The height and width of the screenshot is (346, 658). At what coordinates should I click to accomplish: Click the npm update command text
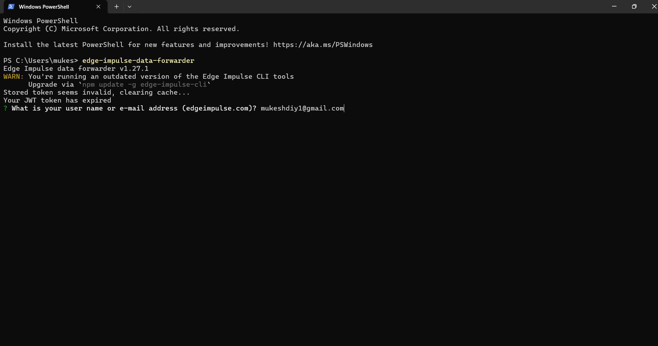coord(144,85)
